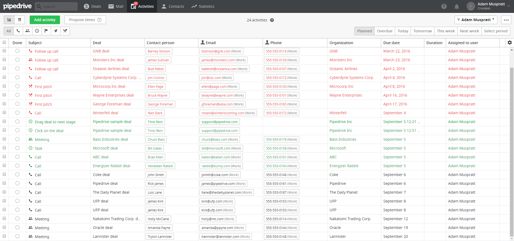Image resolution: width=514 pixels, height=241 pixels.
Task: Click the scroll up arrow of scrollbar
Action: click(x=512, y=50)
